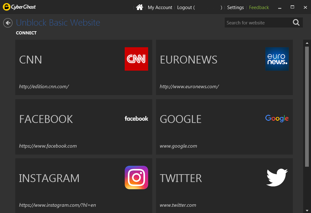Click the Twitter bird logo
311x213 pixels.
(x=277, y=177)
